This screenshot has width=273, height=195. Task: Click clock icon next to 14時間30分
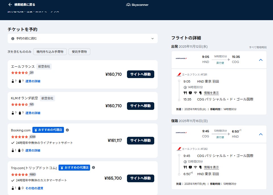tap(185, 87)
